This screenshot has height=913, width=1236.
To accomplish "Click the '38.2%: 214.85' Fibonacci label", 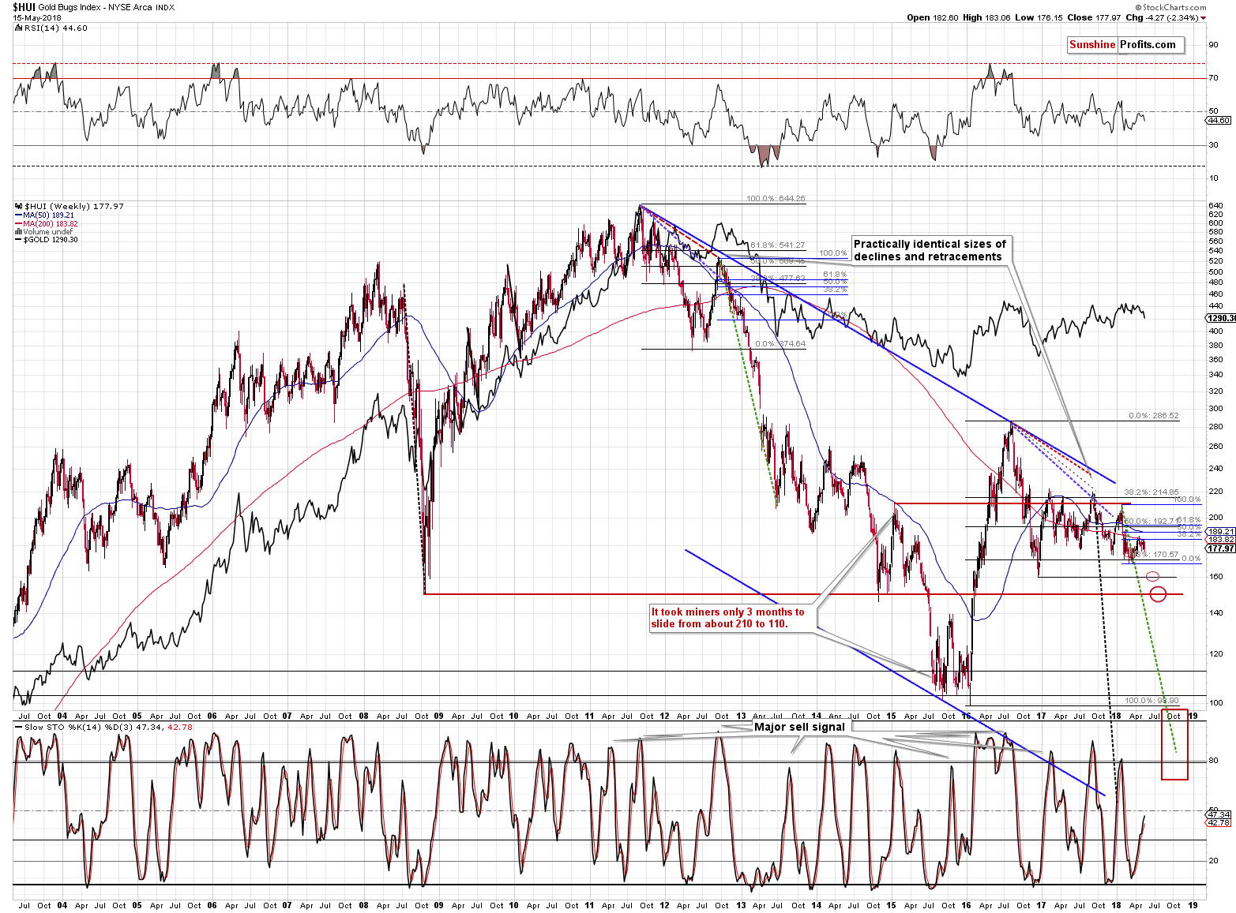I will pyautogui.click(x=1151, y=492).
